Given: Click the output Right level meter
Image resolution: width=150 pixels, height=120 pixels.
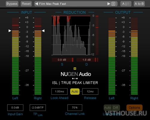Looking at the screenshot, I should 134,56.
